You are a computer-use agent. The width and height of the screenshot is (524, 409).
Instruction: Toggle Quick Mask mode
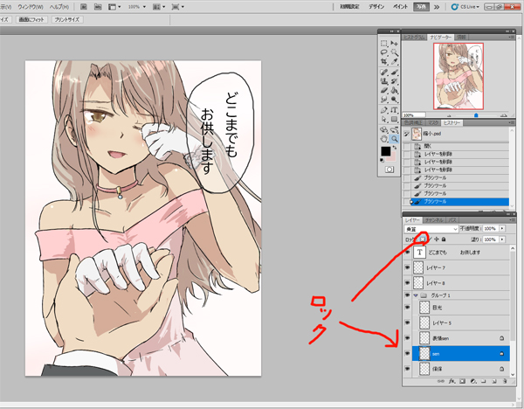pos(390,170)
